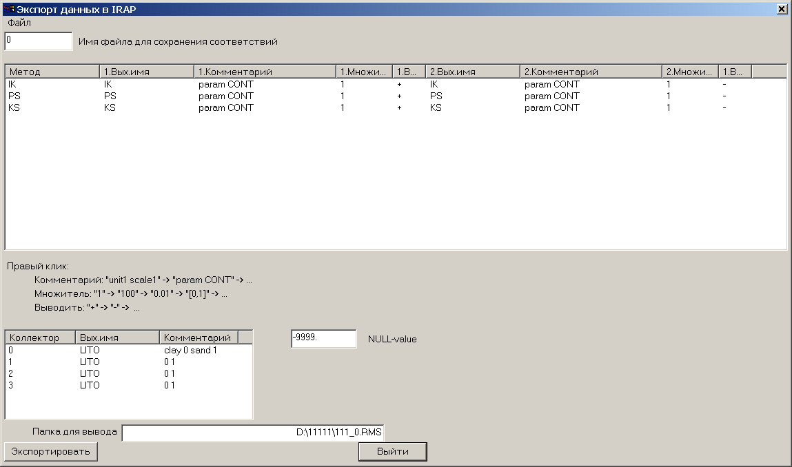Click IK row's 2.Комментарий param CONT

point(551,84)
